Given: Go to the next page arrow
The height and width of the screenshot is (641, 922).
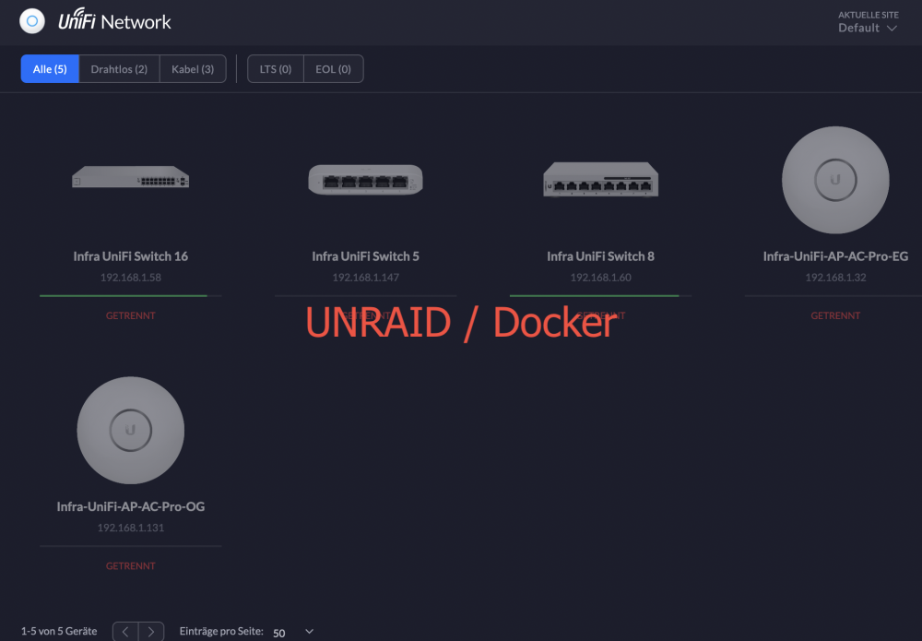Looking at the screenshot, I should tap(151, 632).
